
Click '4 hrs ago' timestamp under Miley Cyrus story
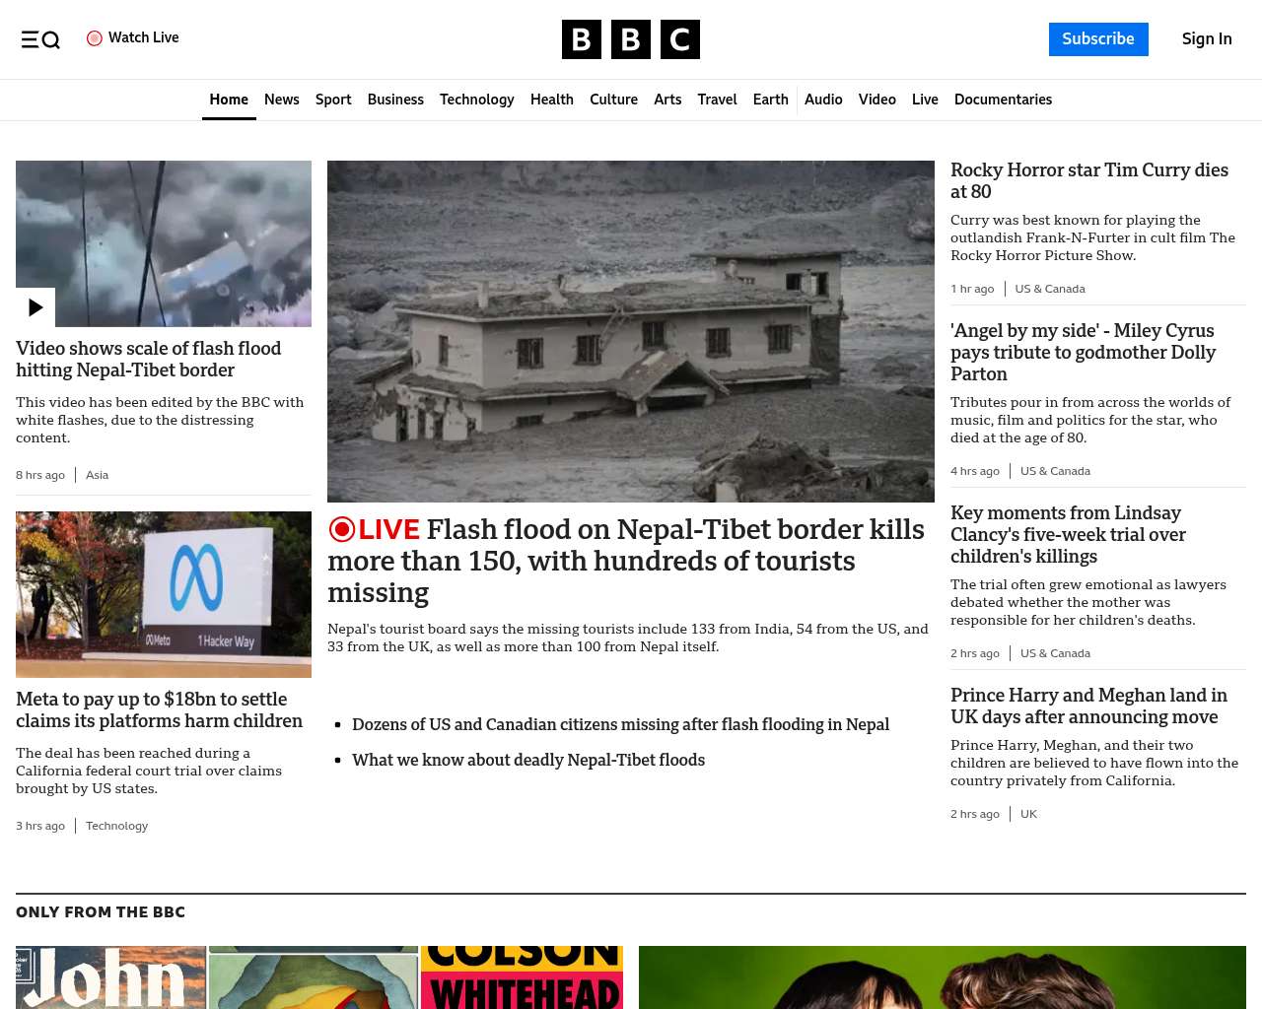coord(975,471)
